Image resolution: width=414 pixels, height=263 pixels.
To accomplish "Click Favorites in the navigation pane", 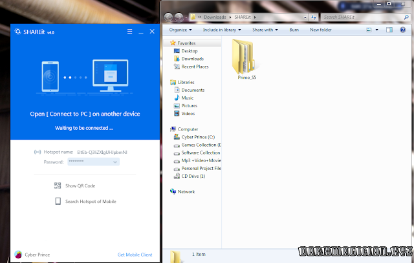I will 186,43.
